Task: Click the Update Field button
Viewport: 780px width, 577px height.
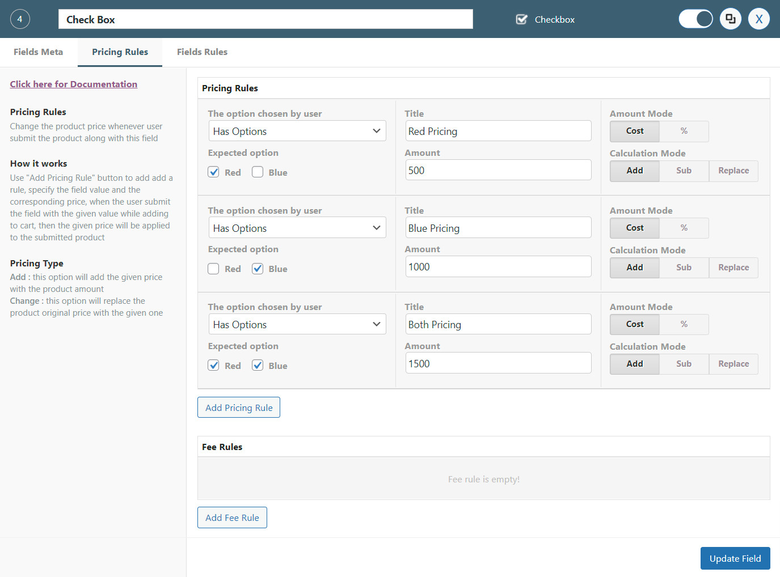Action: pos(735,558)
